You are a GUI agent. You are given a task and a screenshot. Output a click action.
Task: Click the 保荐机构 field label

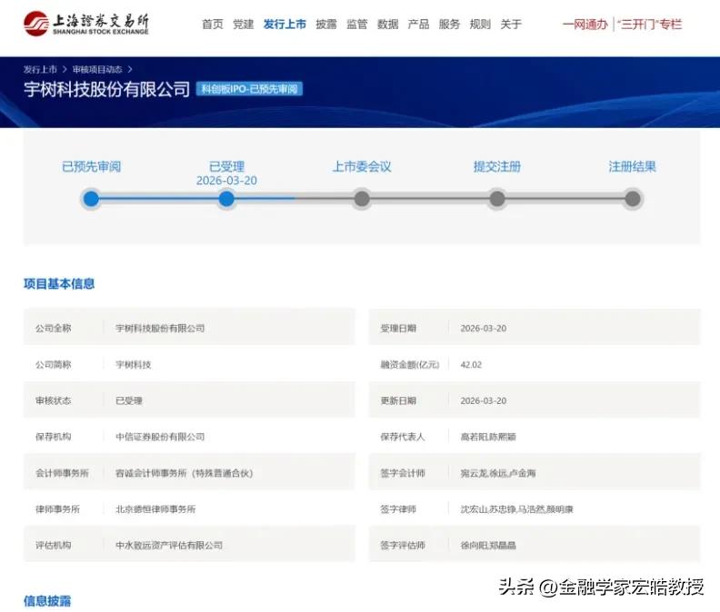[x=54, y=437]
